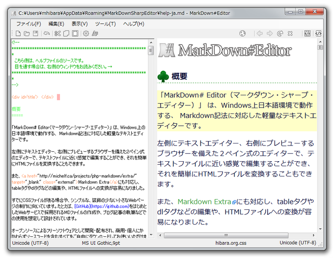
Task: Click the MarkDown#Editor logo in preview
Action: [225, 51]
